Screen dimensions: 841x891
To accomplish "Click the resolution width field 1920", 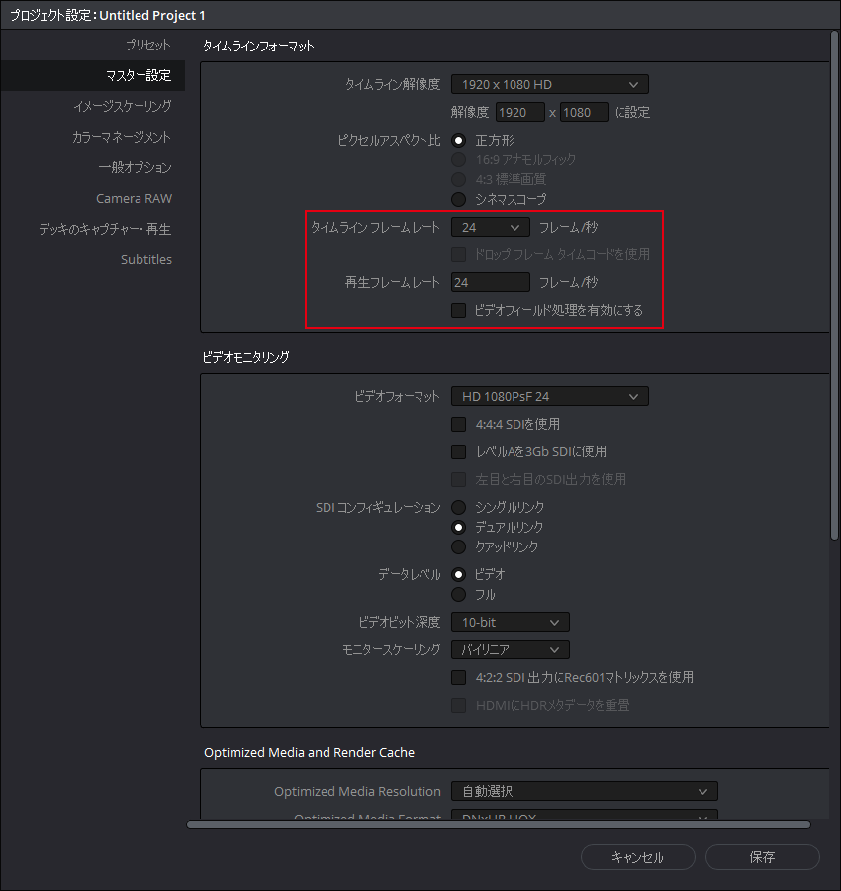I will tap(520, 113).
